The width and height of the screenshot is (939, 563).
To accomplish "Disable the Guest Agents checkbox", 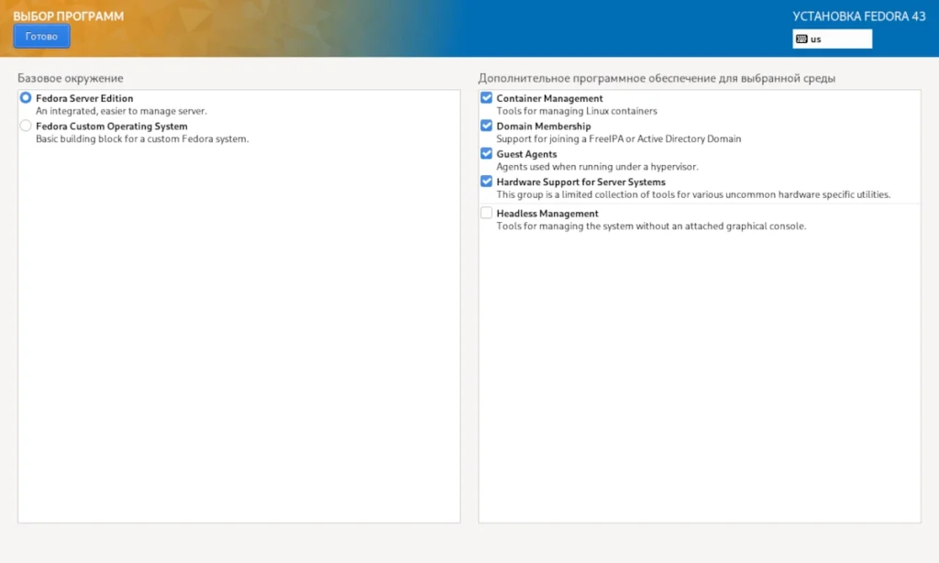I will coord(486,153).
